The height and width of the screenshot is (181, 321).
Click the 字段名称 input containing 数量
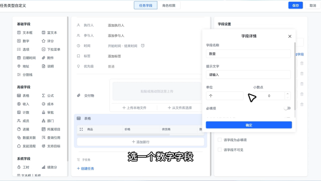(x=248, y=54)
